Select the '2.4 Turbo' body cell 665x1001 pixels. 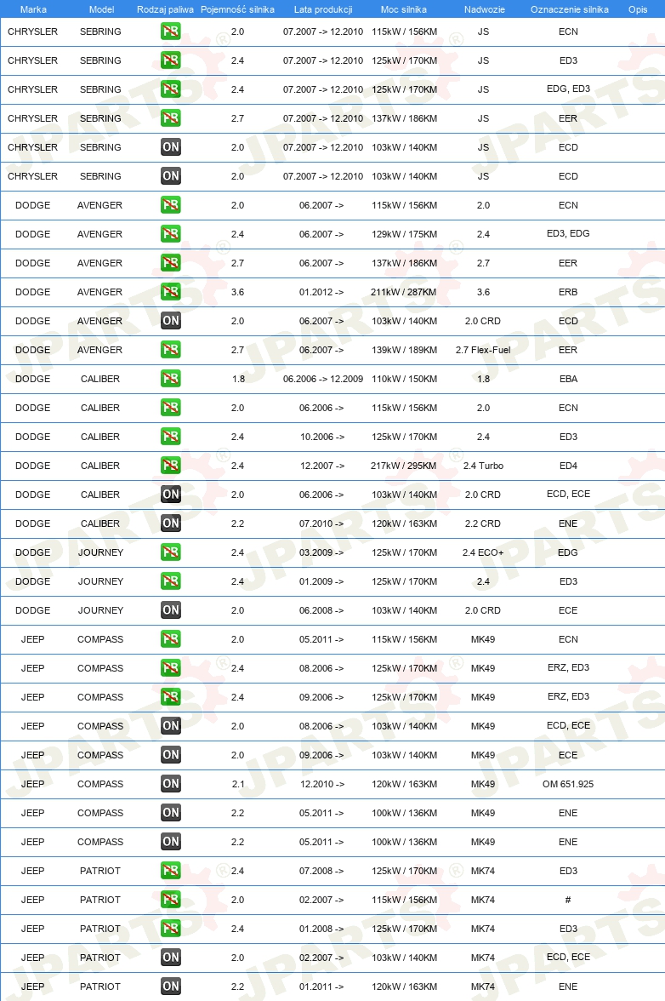click(x=483, y=466)
